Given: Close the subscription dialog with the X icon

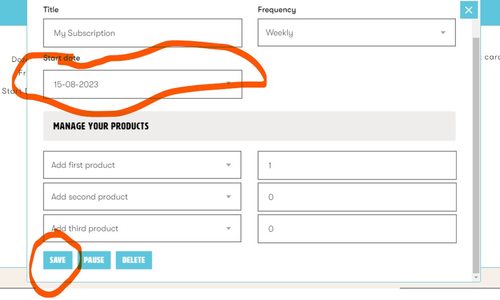Looking at the screenshot, I should tap(469, 10).
